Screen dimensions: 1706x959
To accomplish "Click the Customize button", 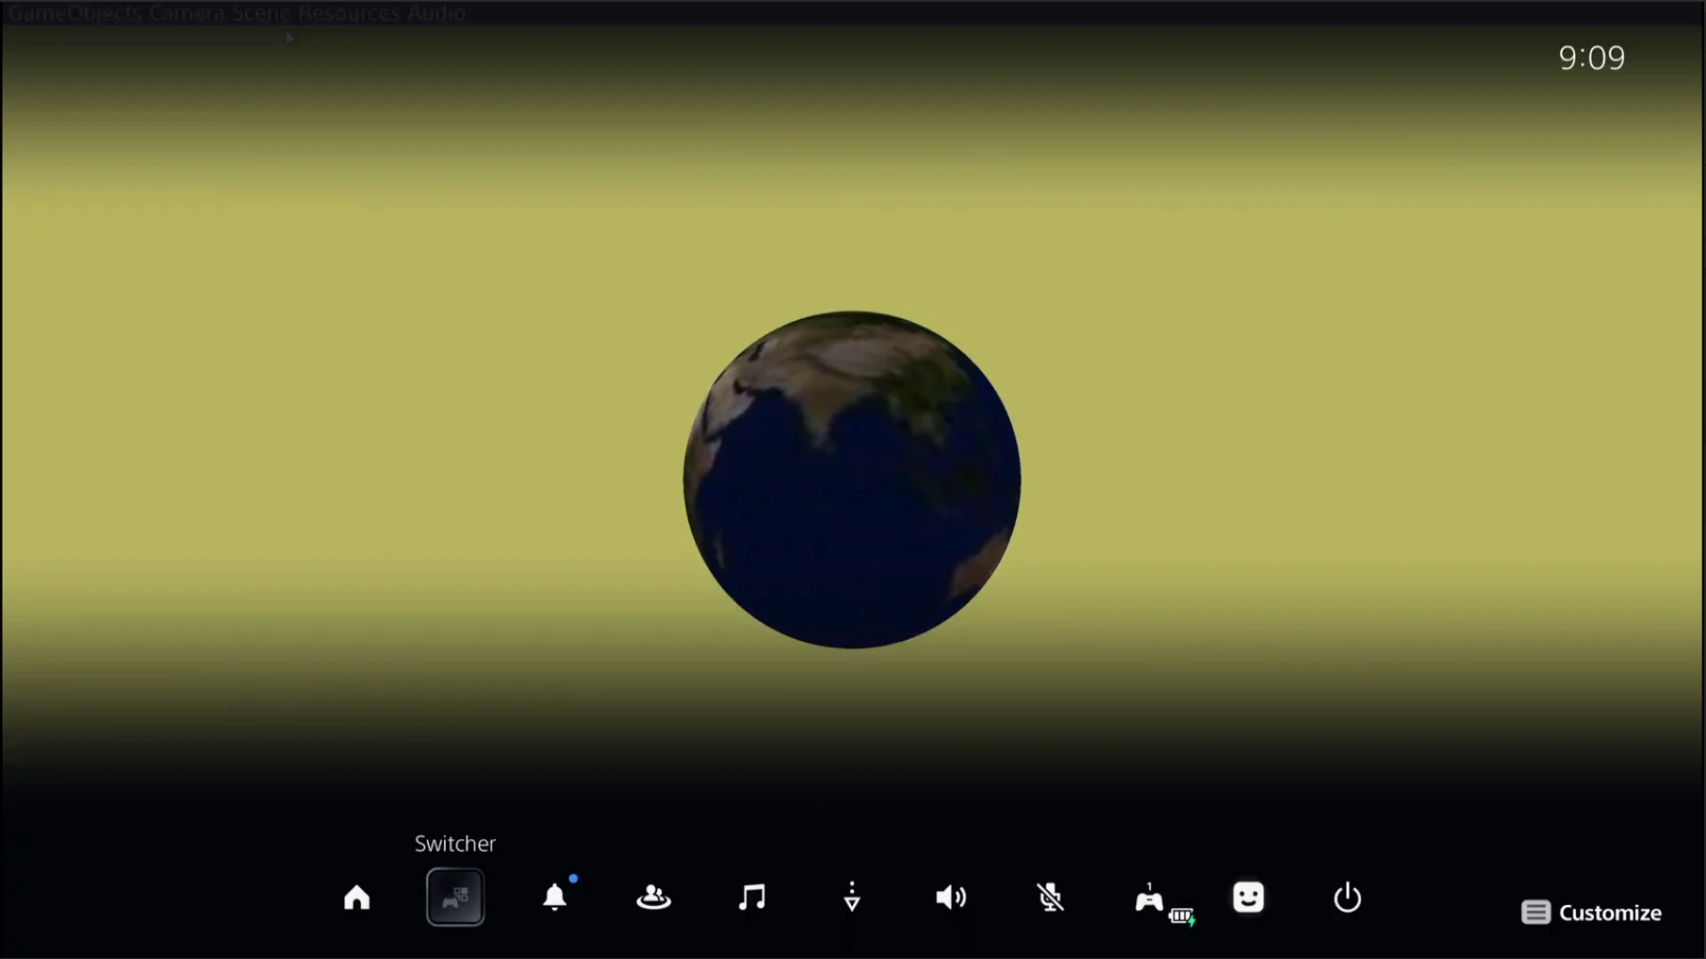I will (x=1591, y=913).
